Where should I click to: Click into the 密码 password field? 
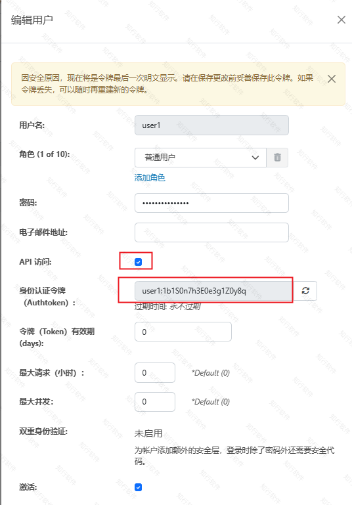211,203
